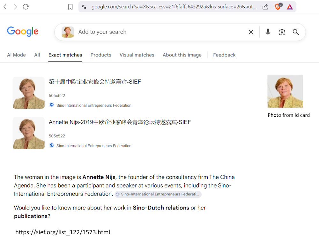
Task: Reload the page with the refresh icon
Action: click(26, 7)
